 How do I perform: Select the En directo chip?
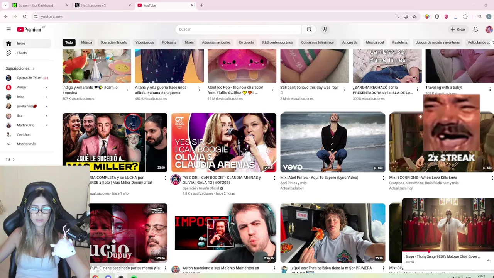click(x=246, y=42)
